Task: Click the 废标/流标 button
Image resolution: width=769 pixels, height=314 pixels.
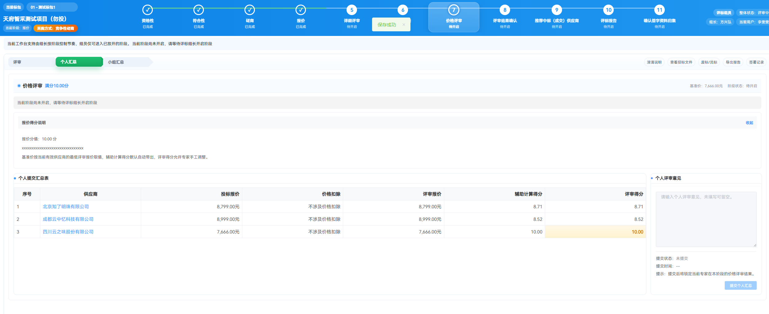Action: (x=709, y=62)
